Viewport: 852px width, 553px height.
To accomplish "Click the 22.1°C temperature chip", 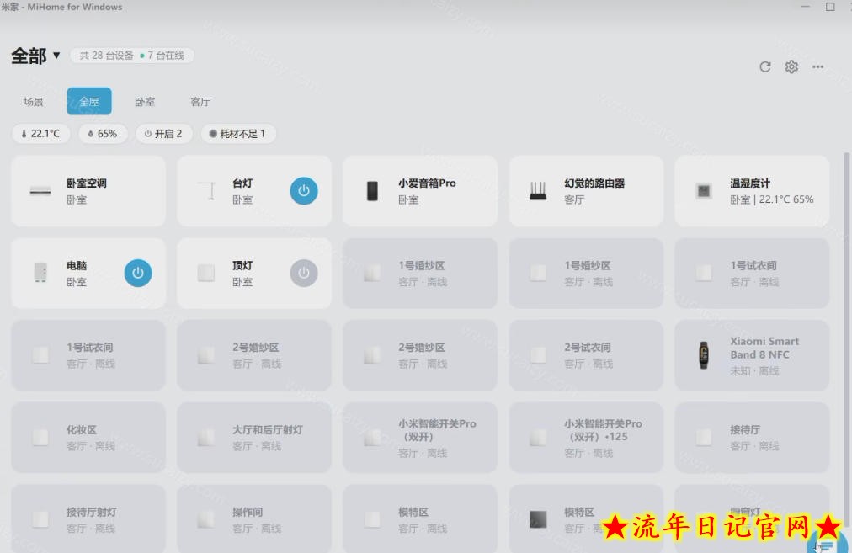I will (x=40, y=134).
